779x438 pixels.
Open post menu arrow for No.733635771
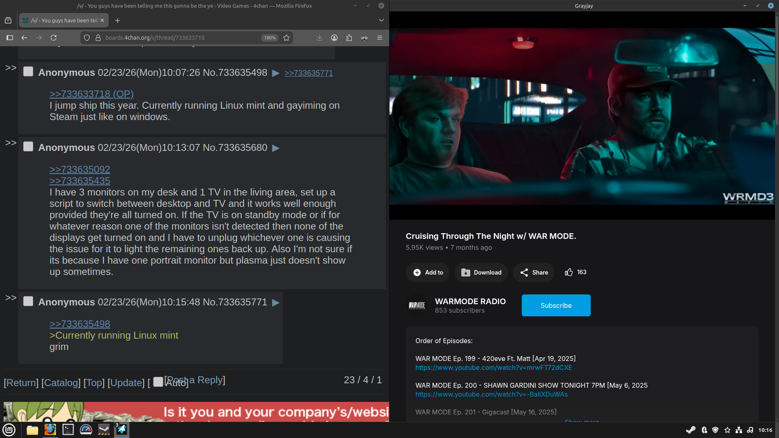pos(276,303)
